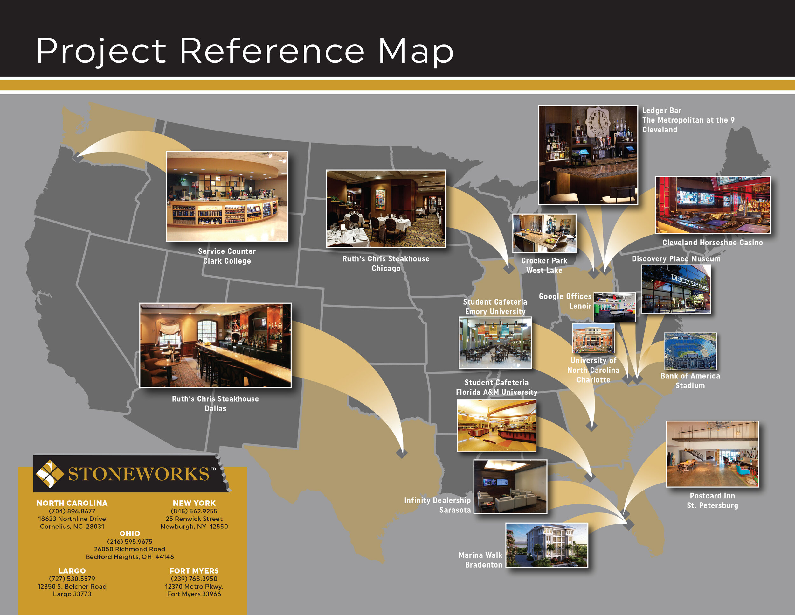The width and height of the screenshot is (795, 615).
Task: Select the 'Discovery Place Museum' caption
Action: (676, 259)
